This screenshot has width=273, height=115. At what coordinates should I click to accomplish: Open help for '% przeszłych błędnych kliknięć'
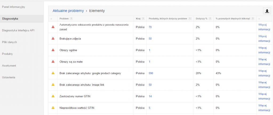pyautogui.click(x=253, y=19)
